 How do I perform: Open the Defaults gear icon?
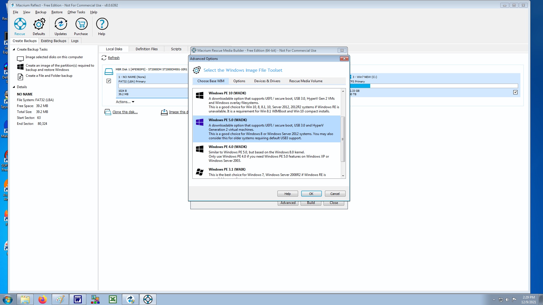coord(39,24)
